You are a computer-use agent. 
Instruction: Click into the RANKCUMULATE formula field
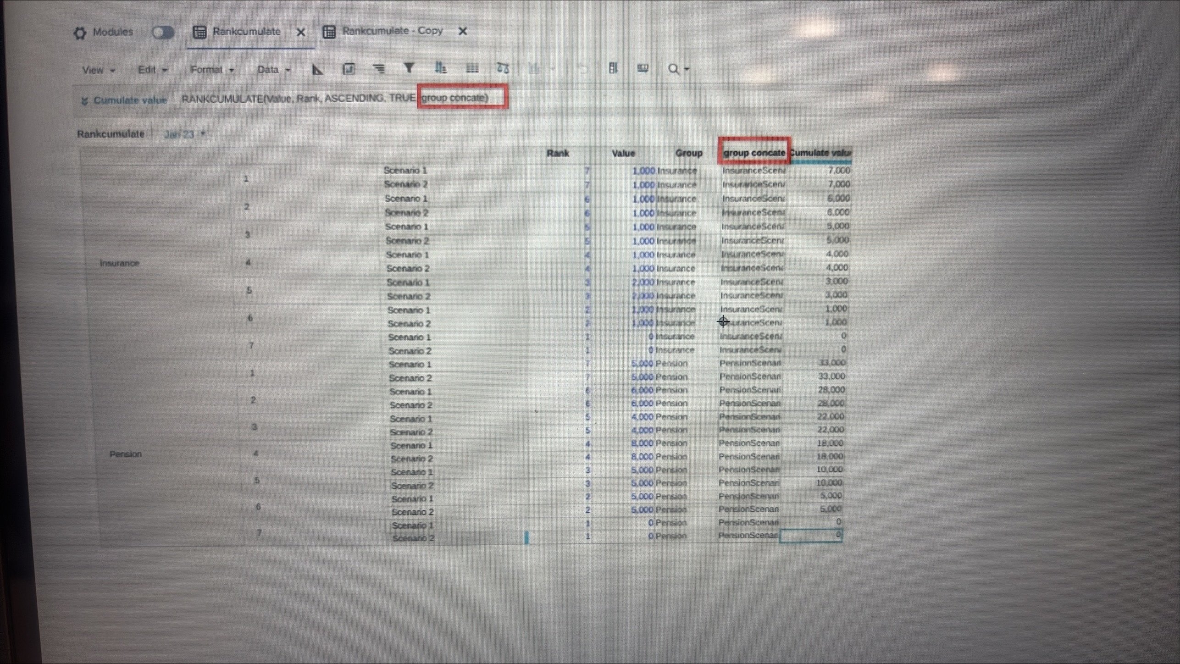point(298,99)
